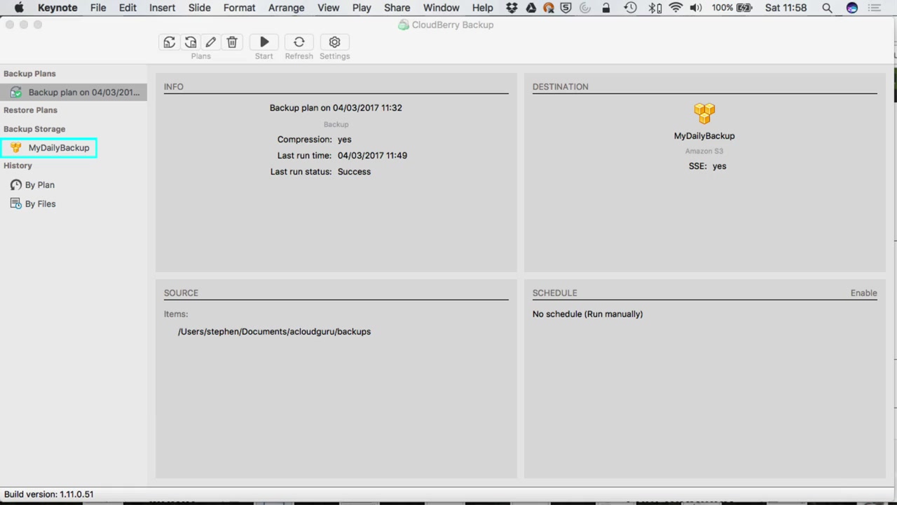The height and width of the screenshot is (505, 897).
Task: Open the battery status menu
Action: (732, 8)
